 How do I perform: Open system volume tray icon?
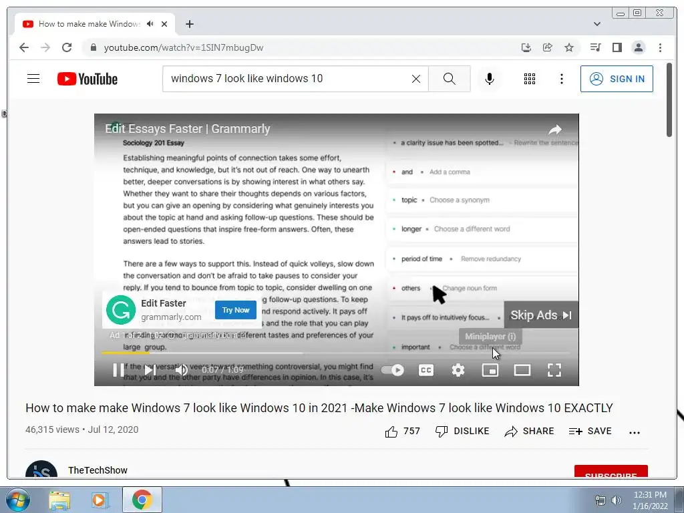(x=617, y=500)
